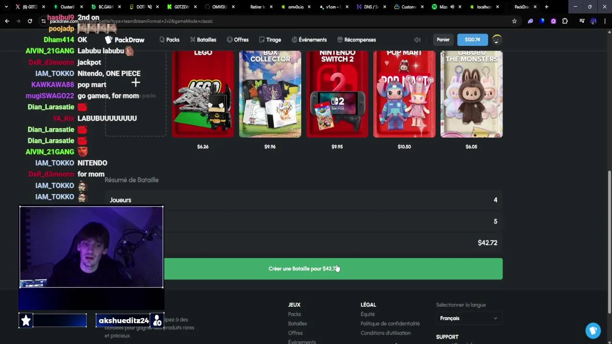Click the $10.50 price under Pop Mart

tap(404, 147)
